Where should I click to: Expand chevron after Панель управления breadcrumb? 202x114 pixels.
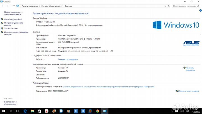click(40, 6)
